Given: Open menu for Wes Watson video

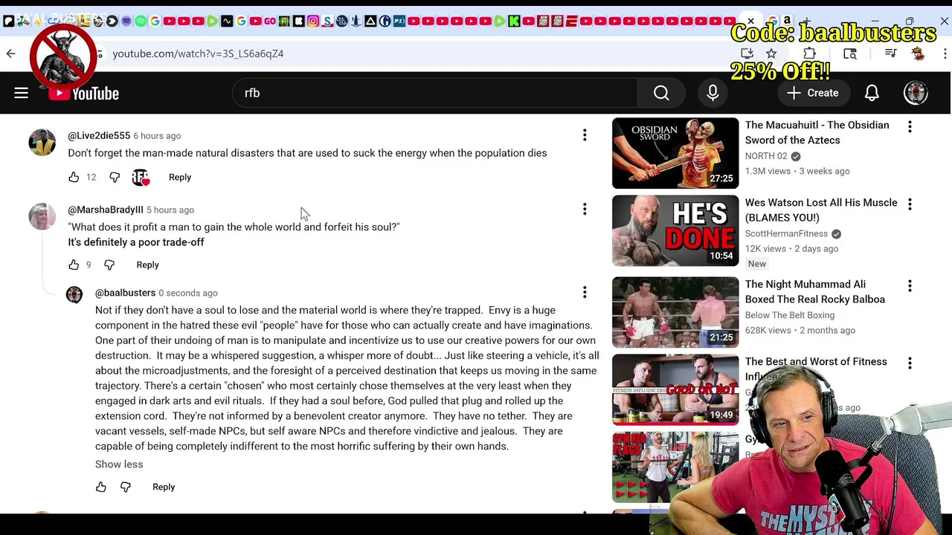Looking at the screenshot, I should point(910,204).
